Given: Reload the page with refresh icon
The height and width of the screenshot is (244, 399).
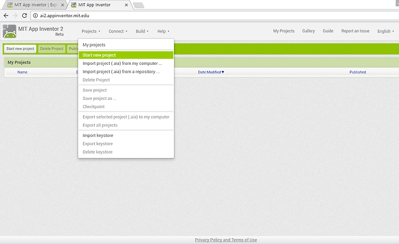Looking at the screenshot, I should pos(24,16).
